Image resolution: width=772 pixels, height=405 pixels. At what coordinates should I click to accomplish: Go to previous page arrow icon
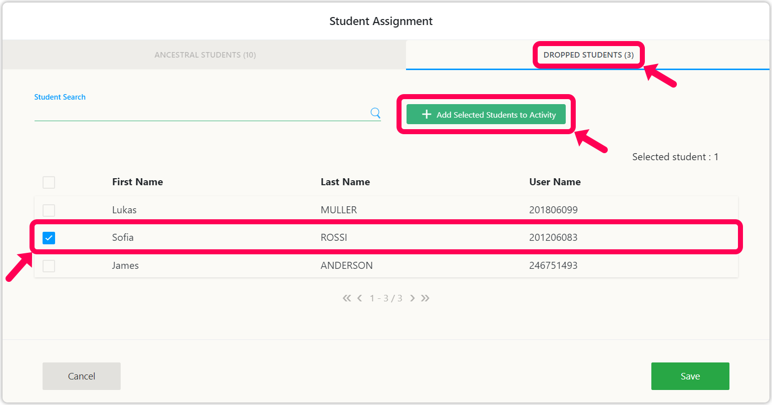359,298
